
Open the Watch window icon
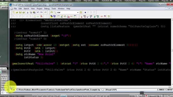[x=75, y=16]
